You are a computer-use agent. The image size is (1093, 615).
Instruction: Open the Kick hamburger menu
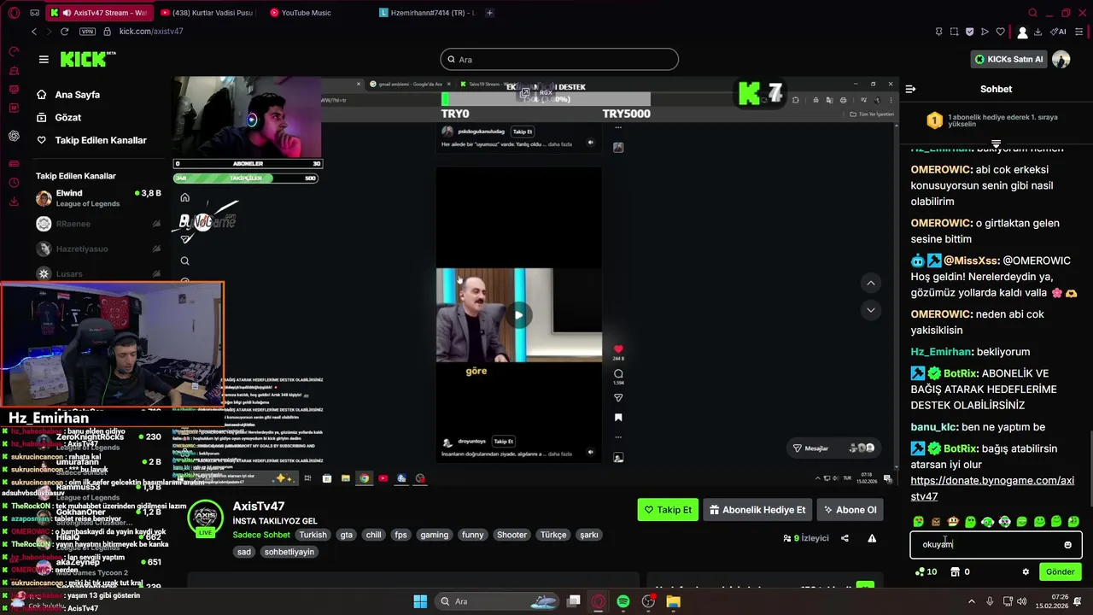click(x=44, y=59)
